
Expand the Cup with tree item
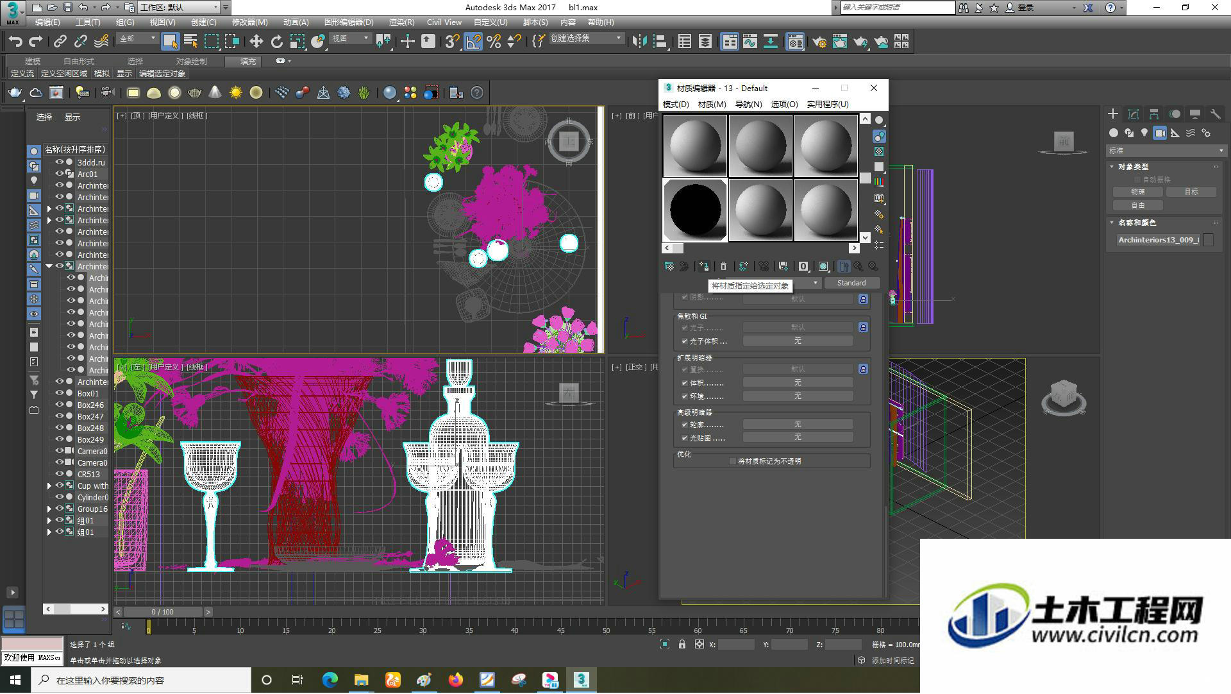coord(49,486)
